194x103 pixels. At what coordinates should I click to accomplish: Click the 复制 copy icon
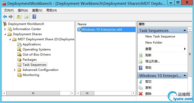pos(141,87)
